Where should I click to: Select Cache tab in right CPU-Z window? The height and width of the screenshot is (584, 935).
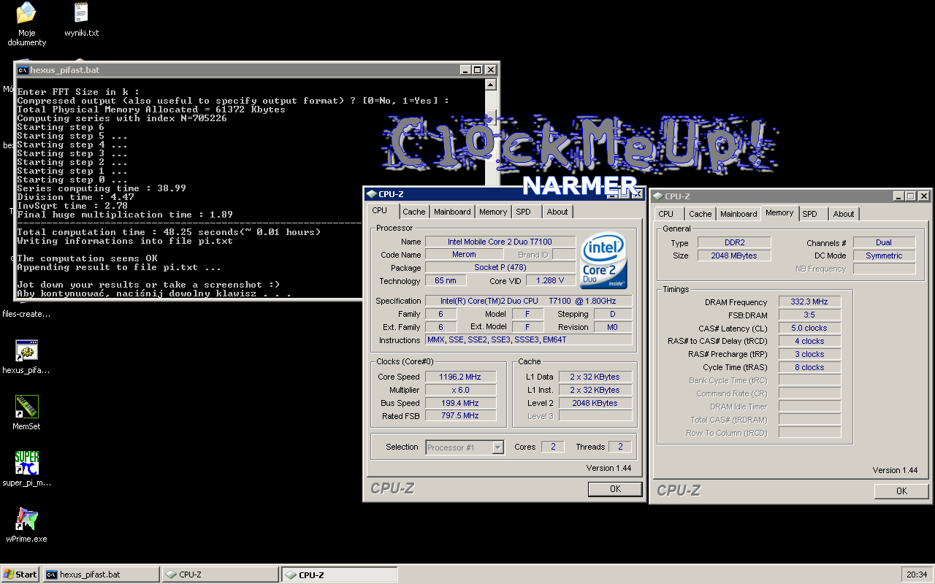[x=701, y=214]
